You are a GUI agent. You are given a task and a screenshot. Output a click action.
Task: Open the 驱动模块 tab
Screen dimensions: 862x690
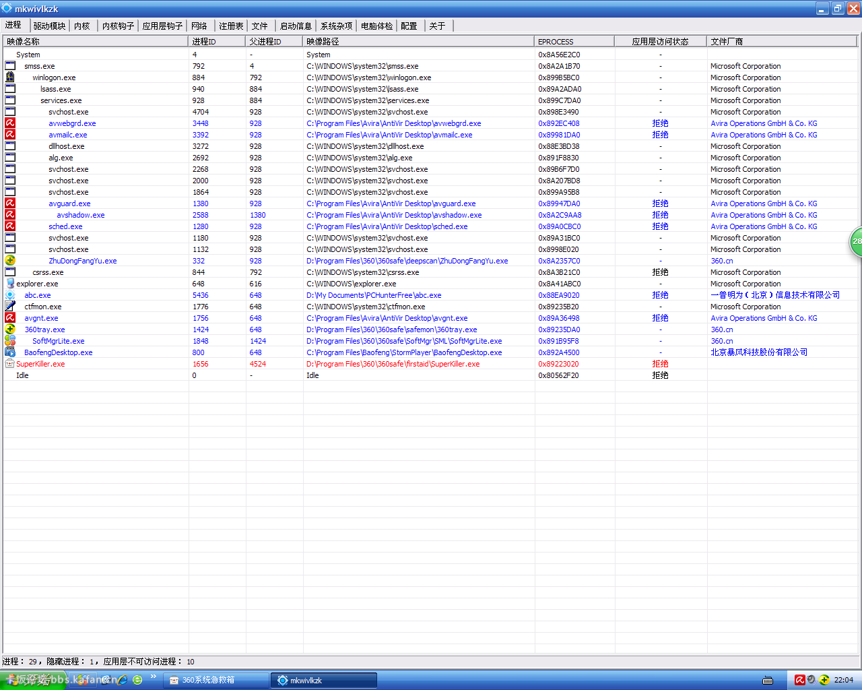point(49,26)
